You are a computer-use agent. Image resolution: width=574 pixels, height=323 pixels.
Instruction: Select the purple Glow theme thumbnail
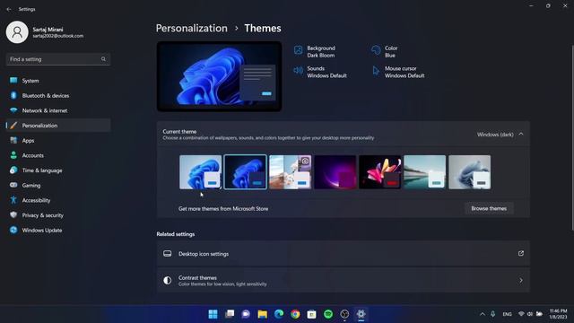coord(335,172)
